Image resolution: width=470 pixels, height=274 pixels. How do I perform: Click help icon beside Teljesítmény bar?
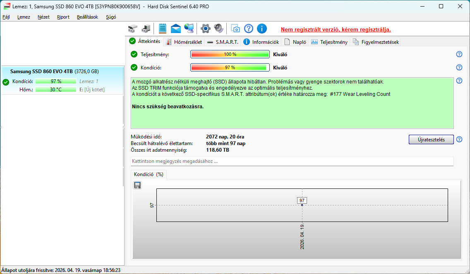point(459,54)
